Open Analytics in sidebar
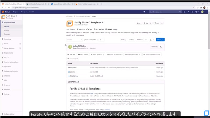 pos(7,76)
